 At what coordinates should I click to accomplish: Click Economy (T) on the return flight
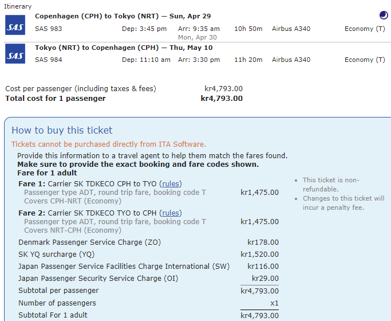(x=365, y=60)
